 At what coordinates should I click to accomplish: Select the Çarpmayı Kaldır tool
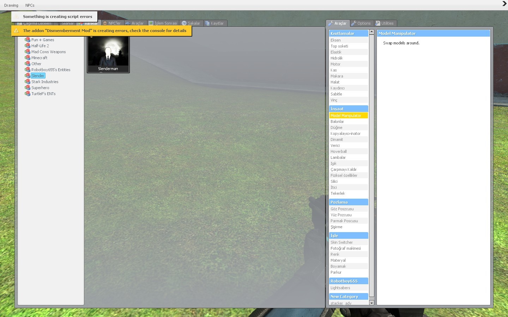click(349, 169)
